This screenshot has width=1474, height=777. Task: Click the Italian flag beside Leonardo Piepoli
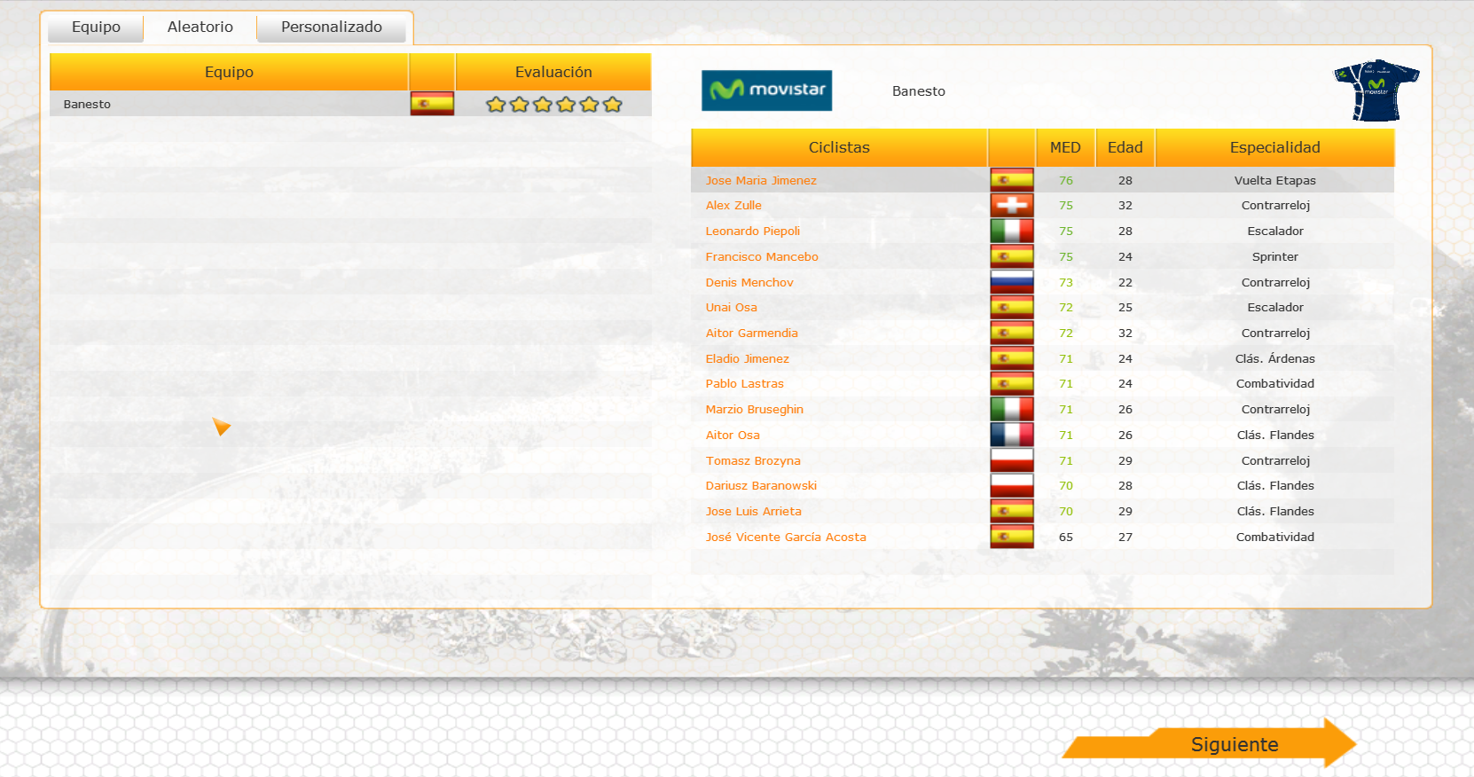point(1011,231)
